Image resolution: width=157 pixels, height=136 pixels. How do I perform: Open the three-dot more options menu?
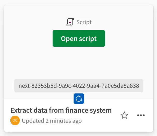coord(141,115)
